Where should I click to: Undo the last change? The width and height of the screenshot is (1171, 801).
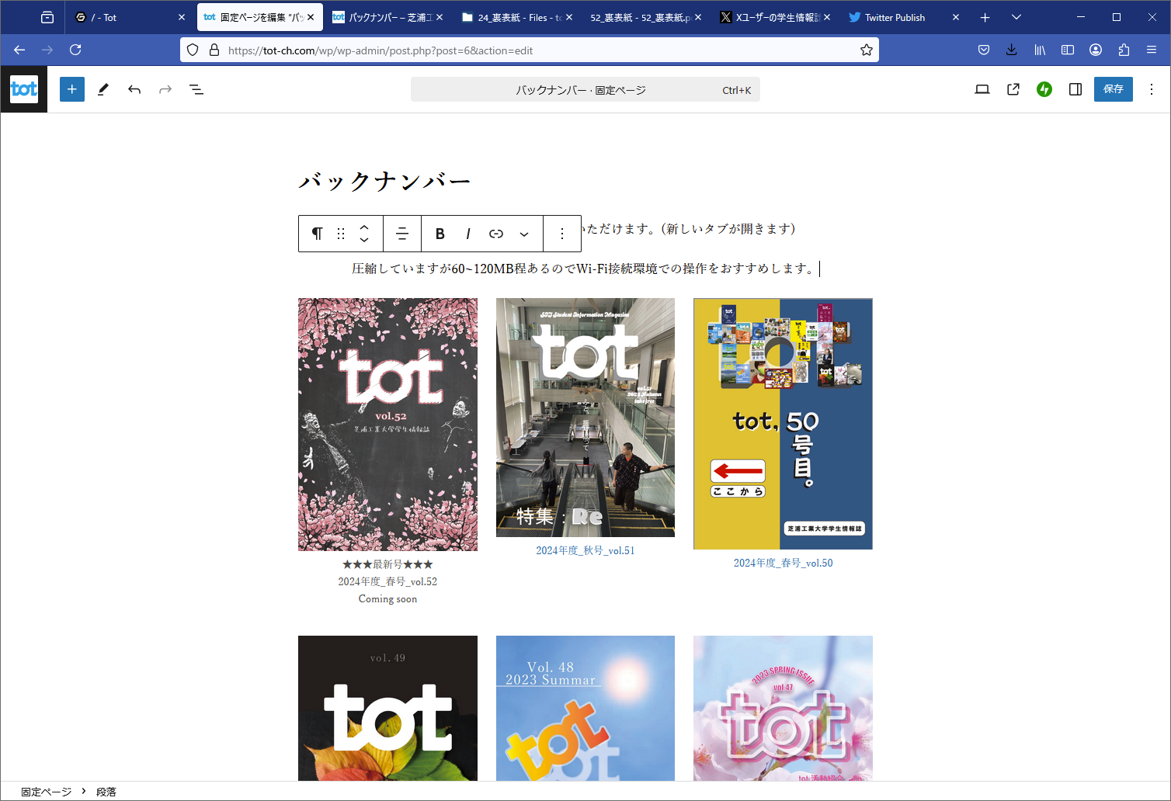click(x=134, y=88)
